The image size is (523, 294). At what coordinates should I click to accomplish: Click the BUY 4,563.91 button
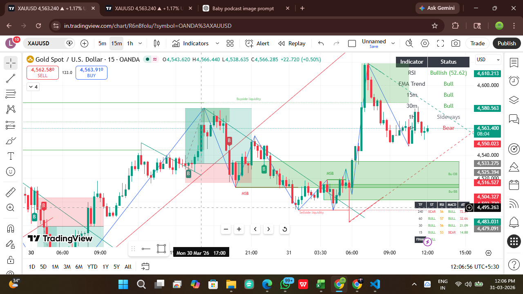(91, 72)
